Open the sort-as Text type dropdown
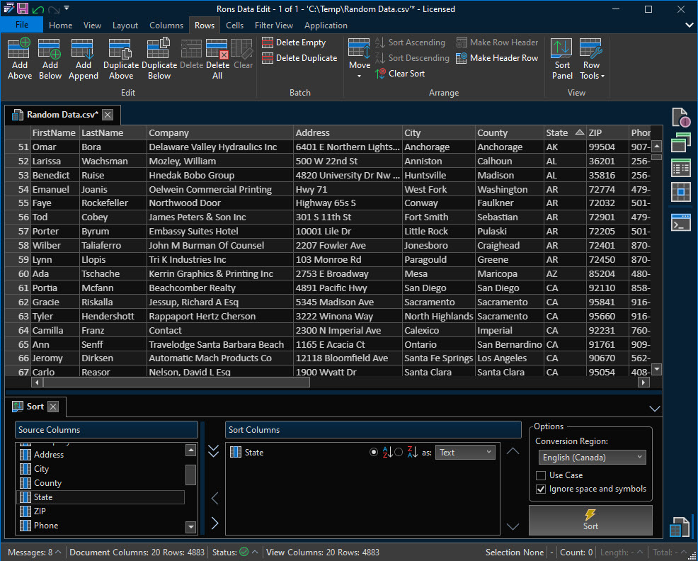Image resolution: width=698 pixels, height=561 pixels. 465,453
